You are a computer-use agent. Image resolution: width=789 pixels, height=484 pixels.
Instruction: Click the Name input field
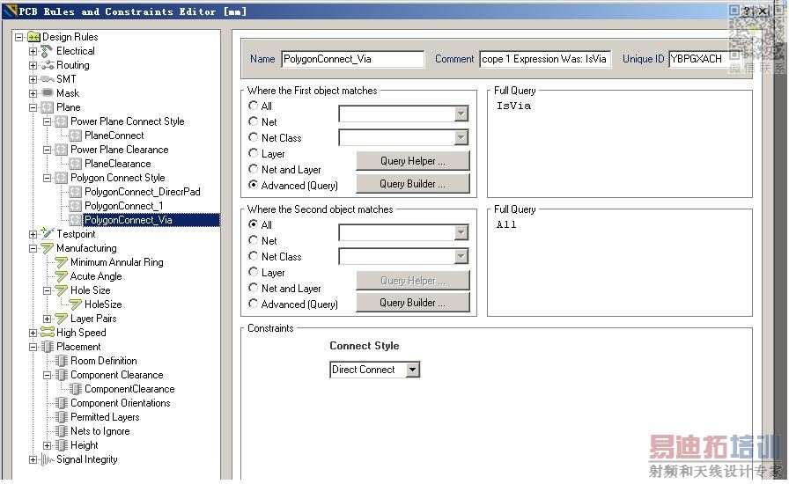(352, 59)
